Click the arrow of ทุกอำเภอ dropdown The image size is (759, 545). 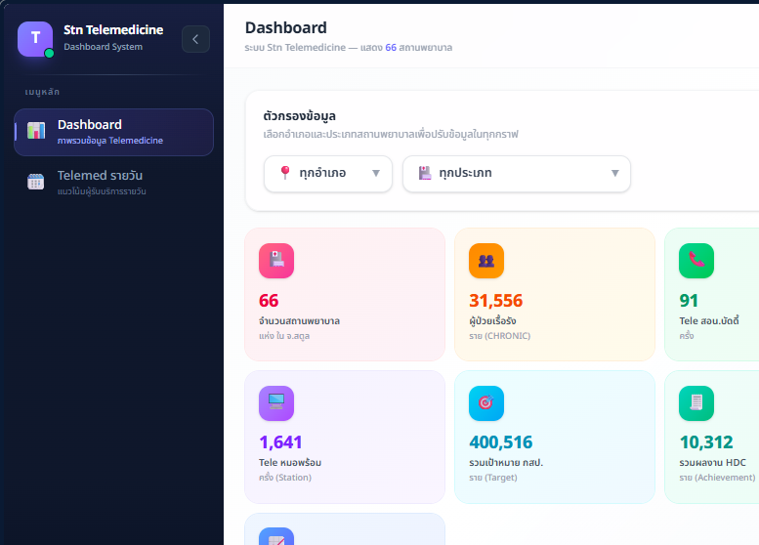point(376,173)
